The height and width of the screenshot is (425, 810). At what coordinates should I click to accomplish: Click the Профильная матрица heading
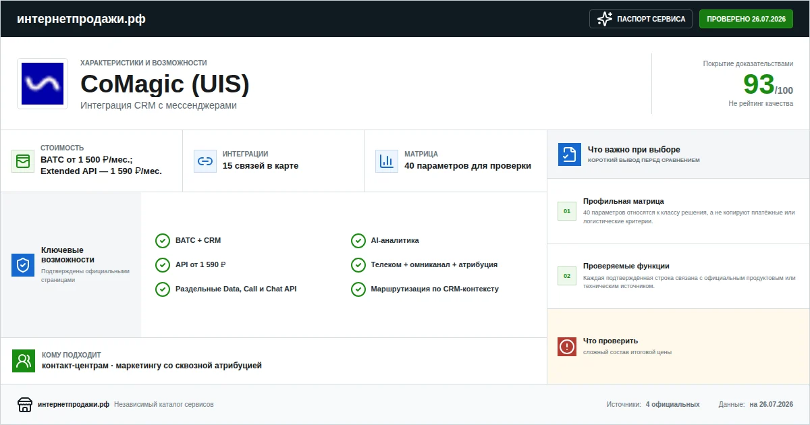(x=624, y=201)
